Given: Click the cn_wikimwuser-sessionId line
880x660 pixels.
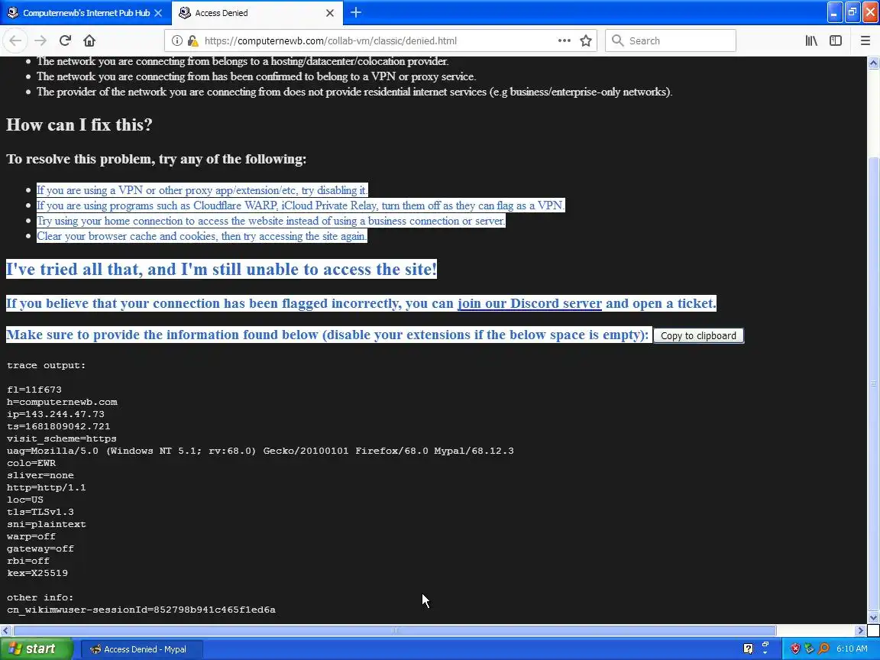Looking at the screenshot, I should tap(141, 610).
